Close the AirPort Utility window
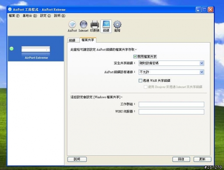Viewport: 224px width, 170px height. click(x=210, y=9)
